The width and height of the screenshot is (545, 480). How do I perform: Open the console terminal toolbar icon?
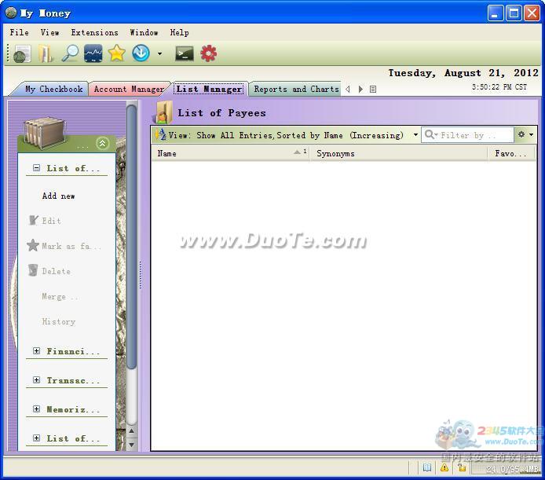click(x=185, y=53)
